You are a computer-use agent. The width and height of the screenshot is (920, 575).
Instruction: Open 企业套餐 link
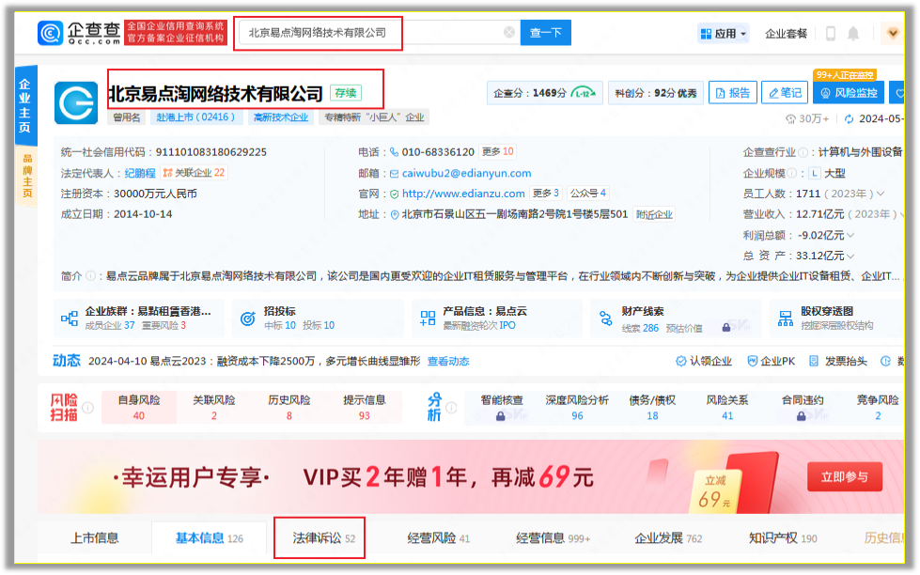pos(786,34)
